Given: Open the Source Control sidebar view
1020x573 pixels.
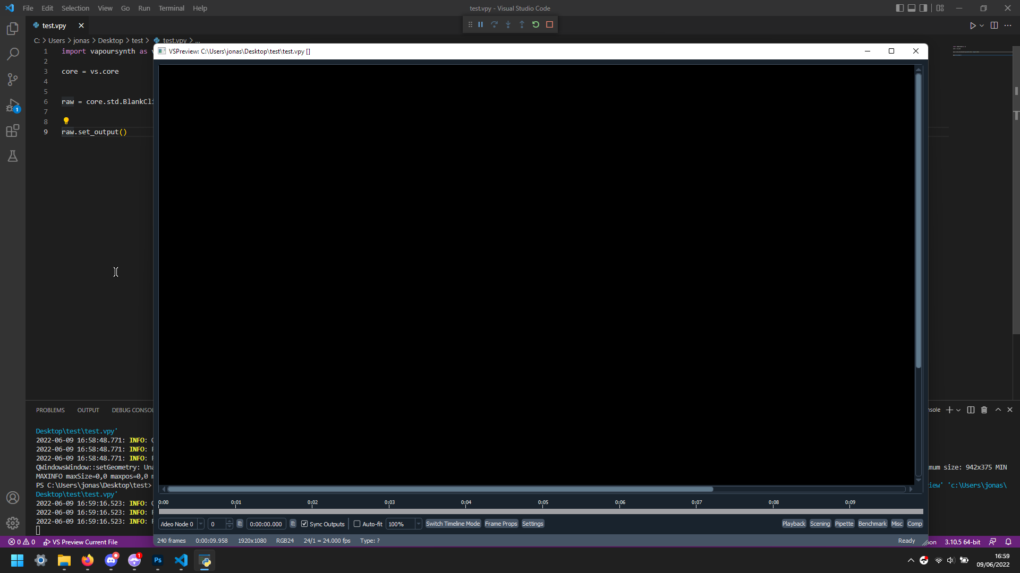Looking at the screenshot, I should [13, 80].
